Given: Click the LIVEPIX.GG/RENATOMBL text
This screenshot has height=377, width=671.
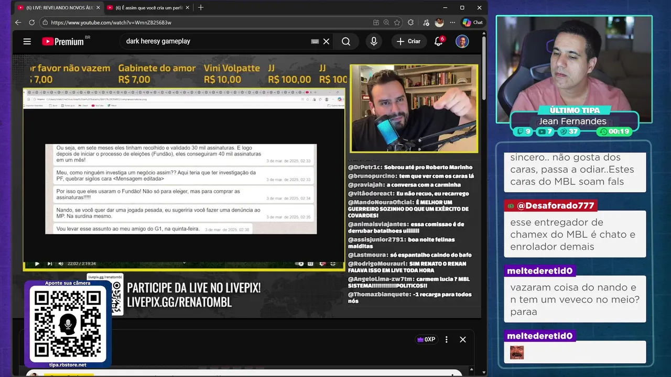Looking at the screenshot, I should 179,302.
